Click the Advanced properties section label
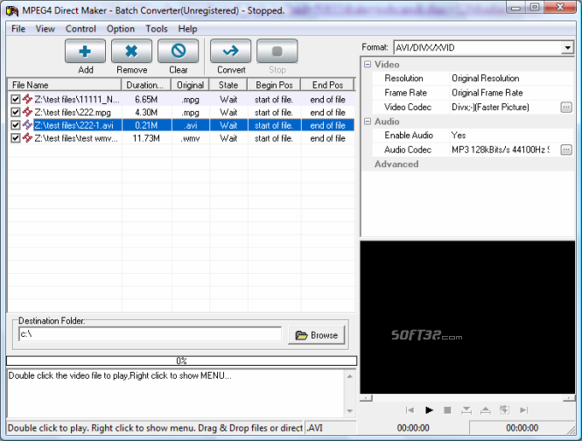Image resolution: width=582 pixels, height=441 pixels. tap(396, 164)
